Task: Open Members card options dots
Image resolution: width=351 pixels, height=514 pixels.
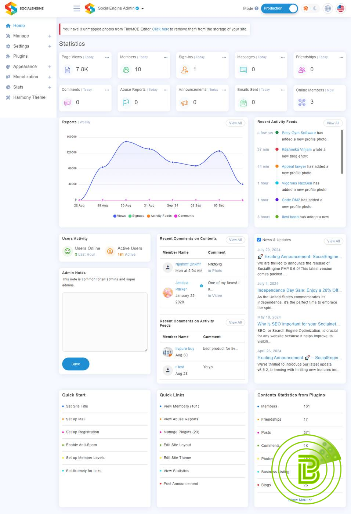Action: click(166, 57)
